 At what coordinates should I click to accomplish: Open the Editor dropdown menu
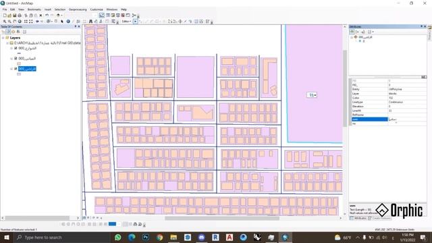[126, 22]
